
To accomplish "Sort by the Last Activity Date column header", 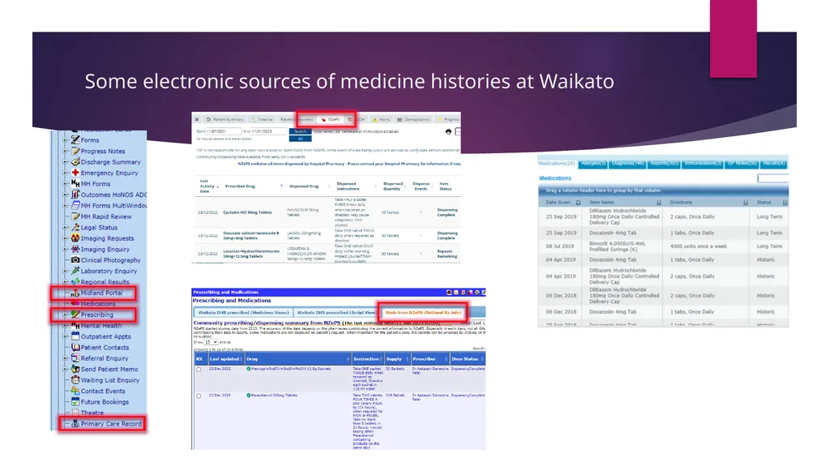I will 207,186.
